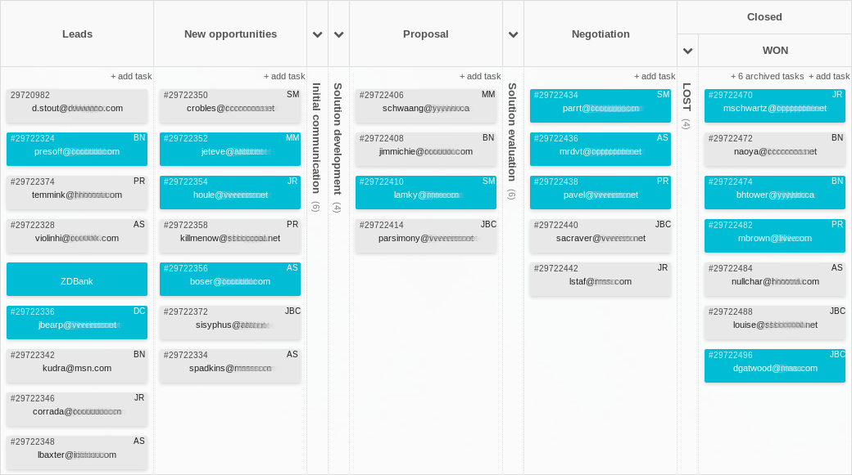852x475 pixels.
Task: Click the BN avatar badge on card #29722472
Action: tap(836, 138)
